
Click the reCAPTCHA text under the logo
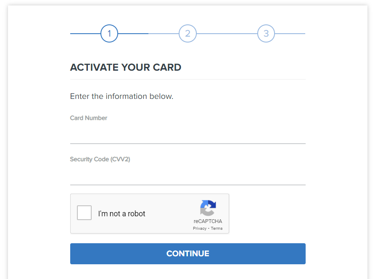pos(208,221)
